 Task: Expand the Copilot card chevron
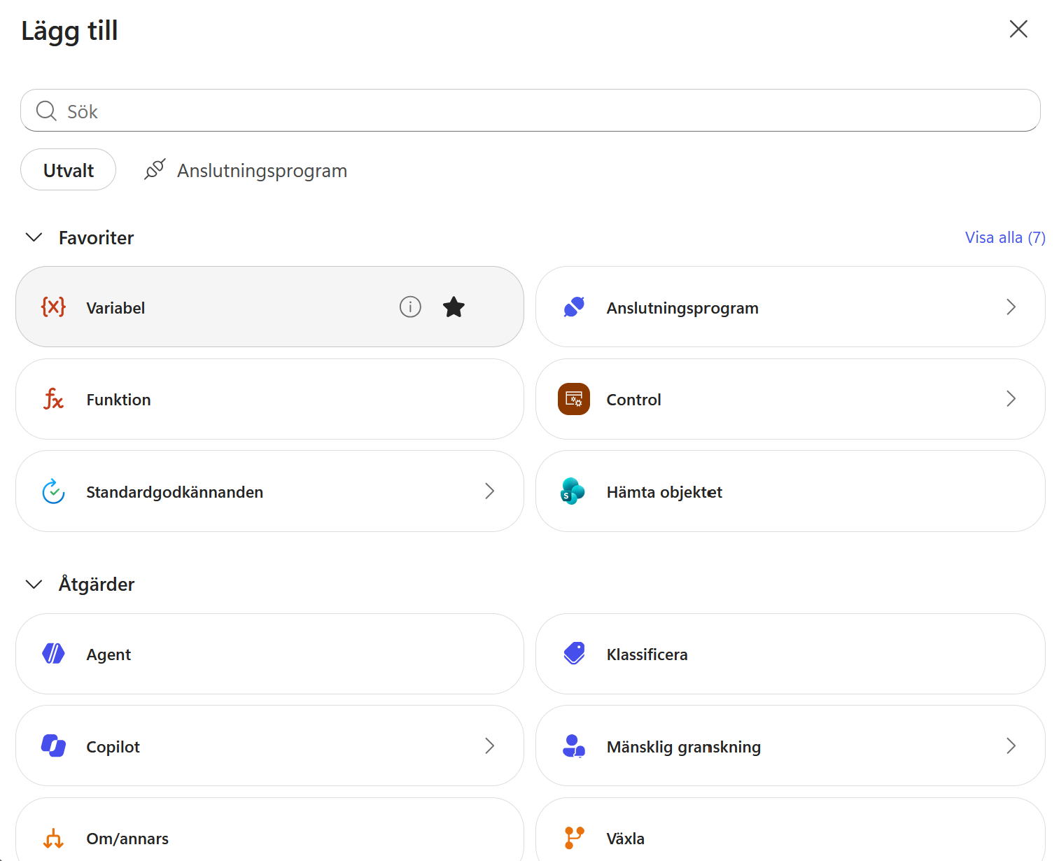[490, 745]
